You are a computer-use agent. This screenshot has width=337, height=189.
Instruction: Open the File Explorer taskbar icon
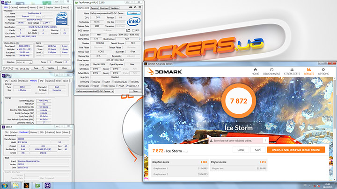tap(15, 185)
